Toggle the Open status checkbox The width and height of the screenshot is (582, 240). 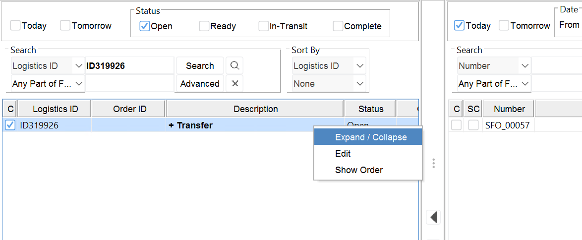coord(145,26)
